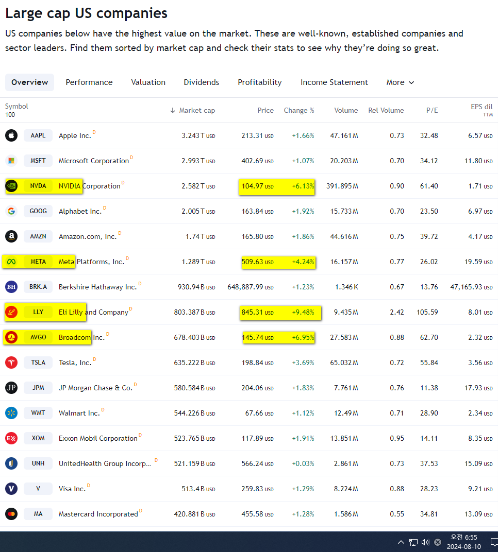The width and height of the screenshot is (498, 552).
Task: Click the tray icon with an X
Action: point(438,542)
